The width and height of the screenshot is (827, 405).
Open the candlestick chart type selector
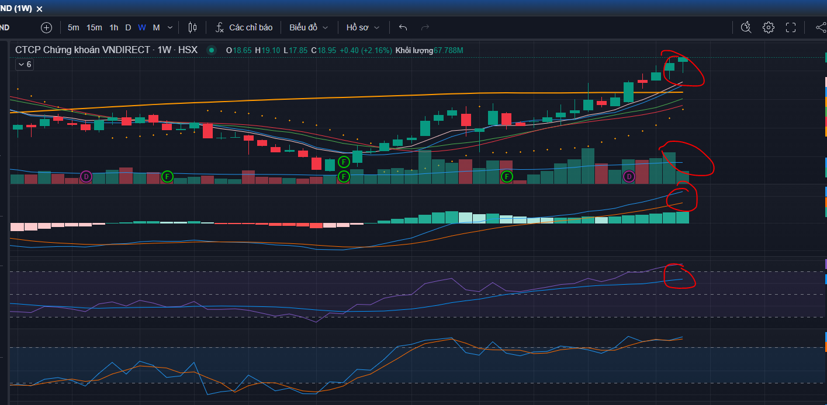click(193, 27)
